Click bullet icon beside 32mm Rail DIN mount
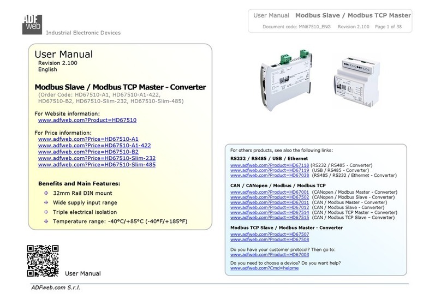 tap(46, 193)
